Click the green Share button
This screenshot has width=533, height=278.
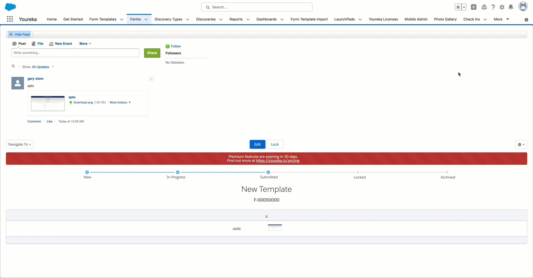pos(152,53)
